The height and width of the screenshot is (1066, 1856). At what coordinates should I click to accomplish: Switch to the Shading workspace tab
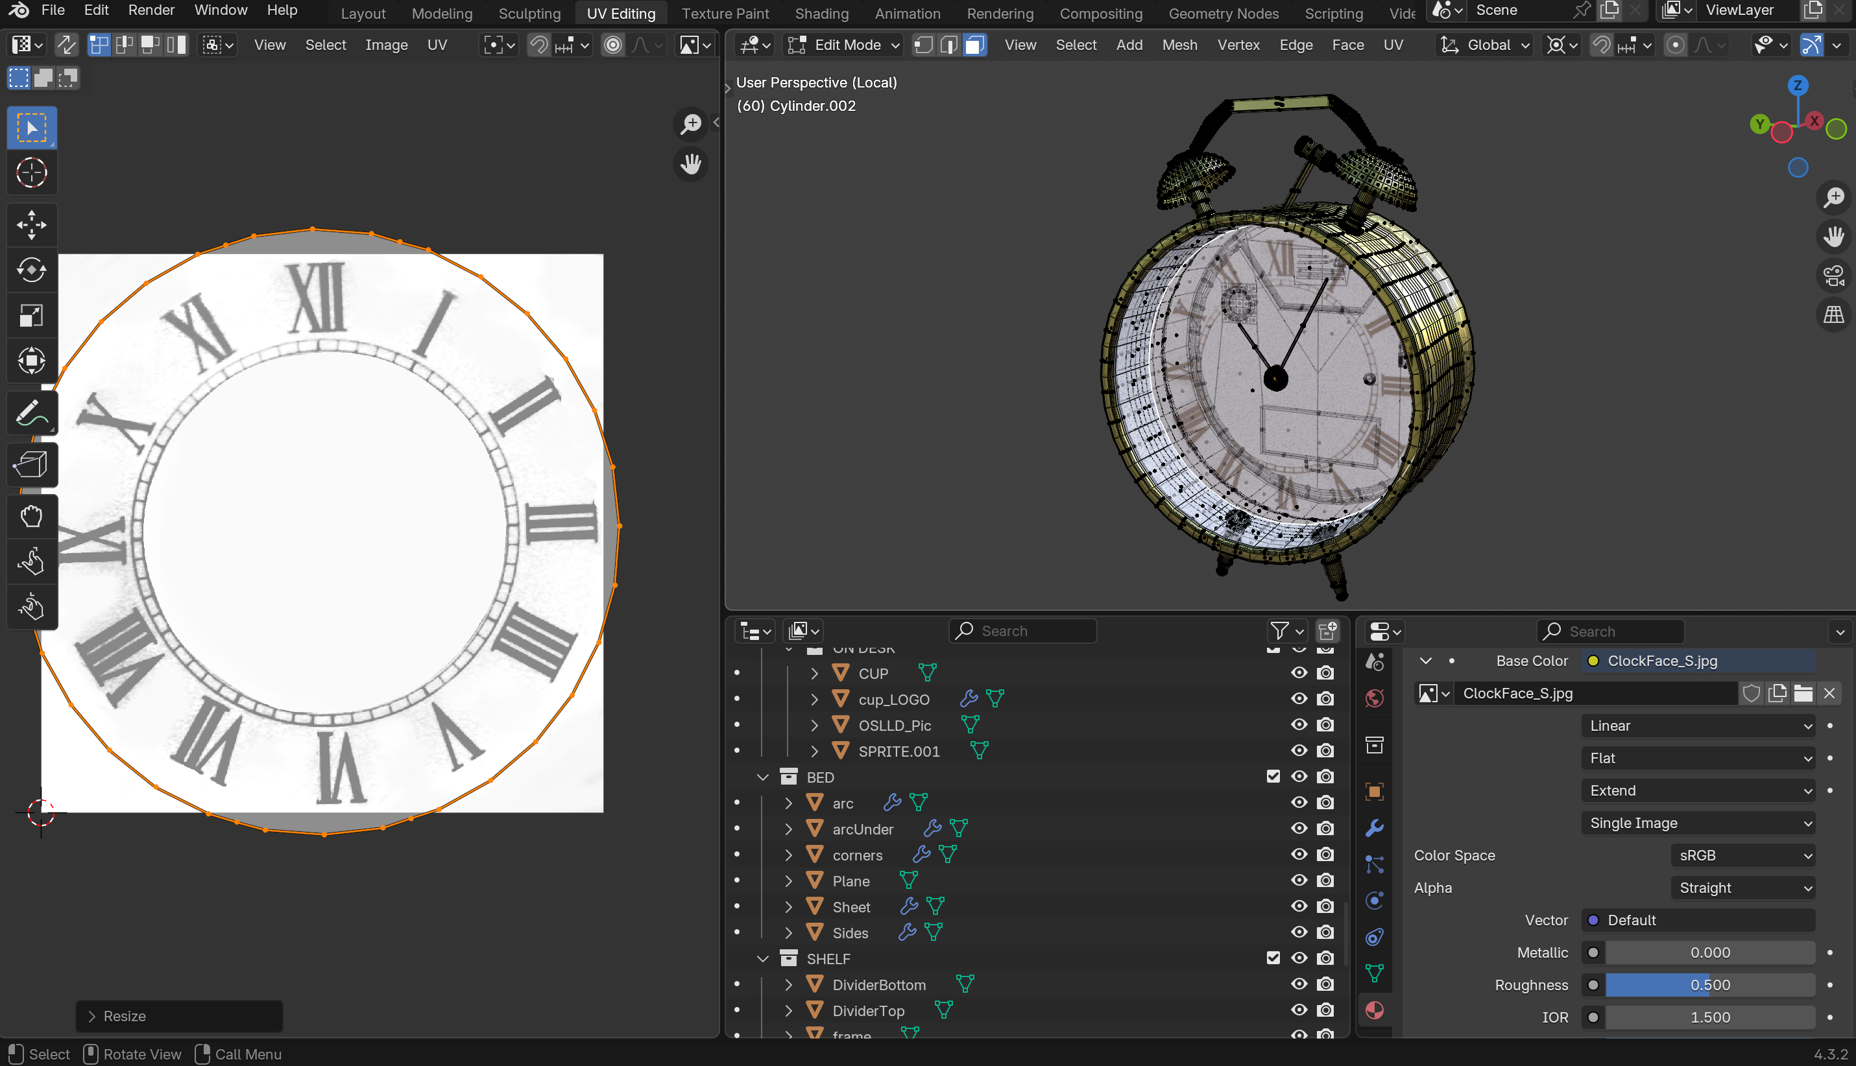click(x=822, y=13)
